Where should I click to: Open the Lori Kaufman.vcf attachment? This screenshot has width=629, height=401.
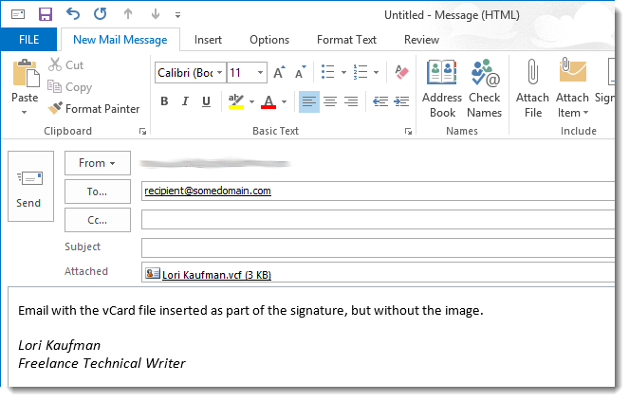tap(216, 275)
